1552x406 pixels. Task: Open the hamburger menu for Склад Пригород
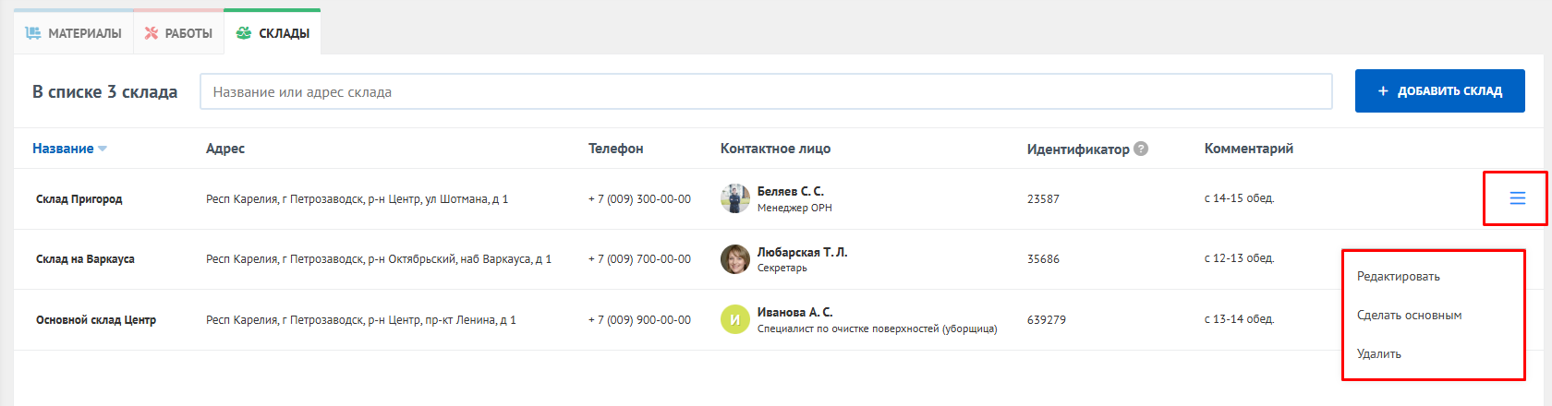1517,198
